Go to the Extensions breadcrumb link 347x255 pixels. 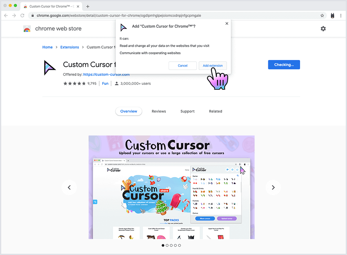click(x=69, y=47)
